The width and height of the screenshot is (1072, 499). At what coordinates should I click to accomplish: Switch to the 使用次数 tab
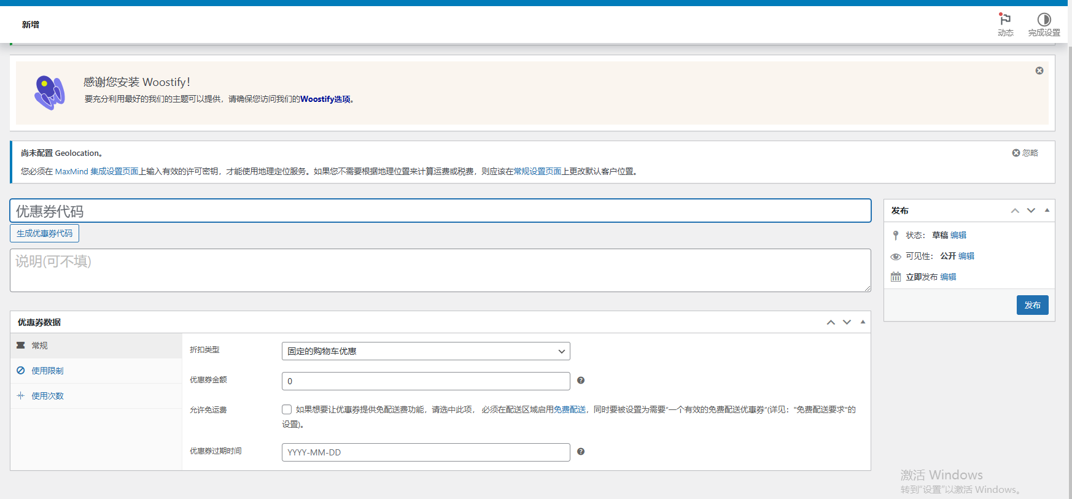(x=47, y=396)
